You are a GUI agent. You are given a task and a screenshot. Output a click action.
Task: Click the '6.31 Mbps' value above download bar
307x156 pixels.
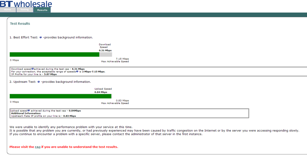105,50
